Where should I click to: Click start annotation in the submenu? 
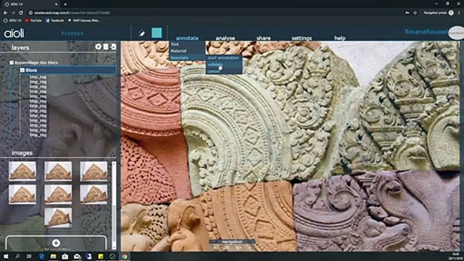(224, 58)
